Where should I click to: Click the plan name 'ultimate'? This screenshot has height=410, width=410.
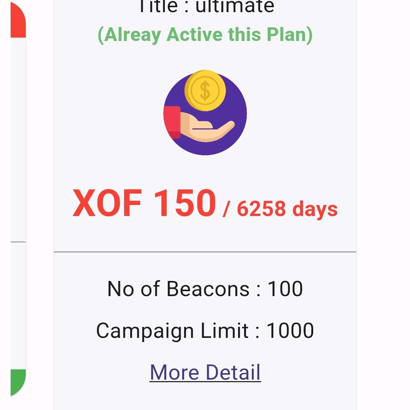pyautogui.click(x=235, y=6)
